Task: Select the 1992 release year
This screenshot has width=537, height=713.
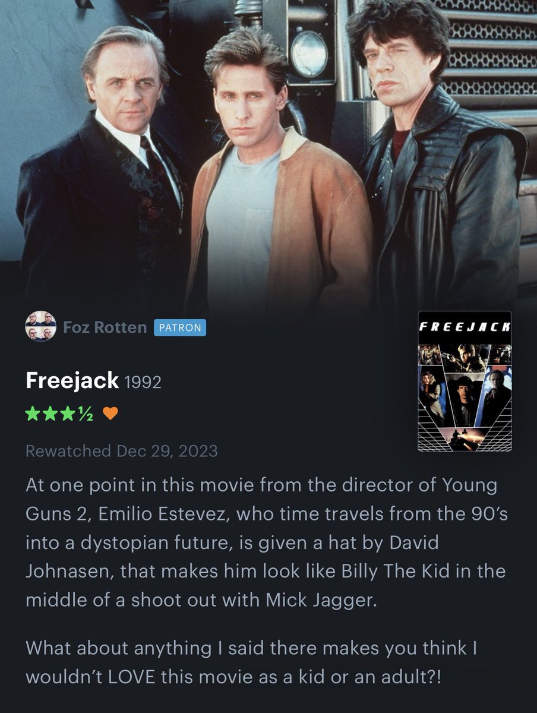Action: pos(142,383)
